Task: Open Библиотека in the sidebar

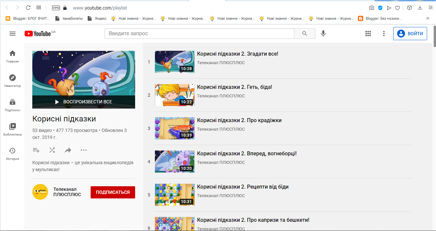Action: pyautogui.click(x=12, y=129)
